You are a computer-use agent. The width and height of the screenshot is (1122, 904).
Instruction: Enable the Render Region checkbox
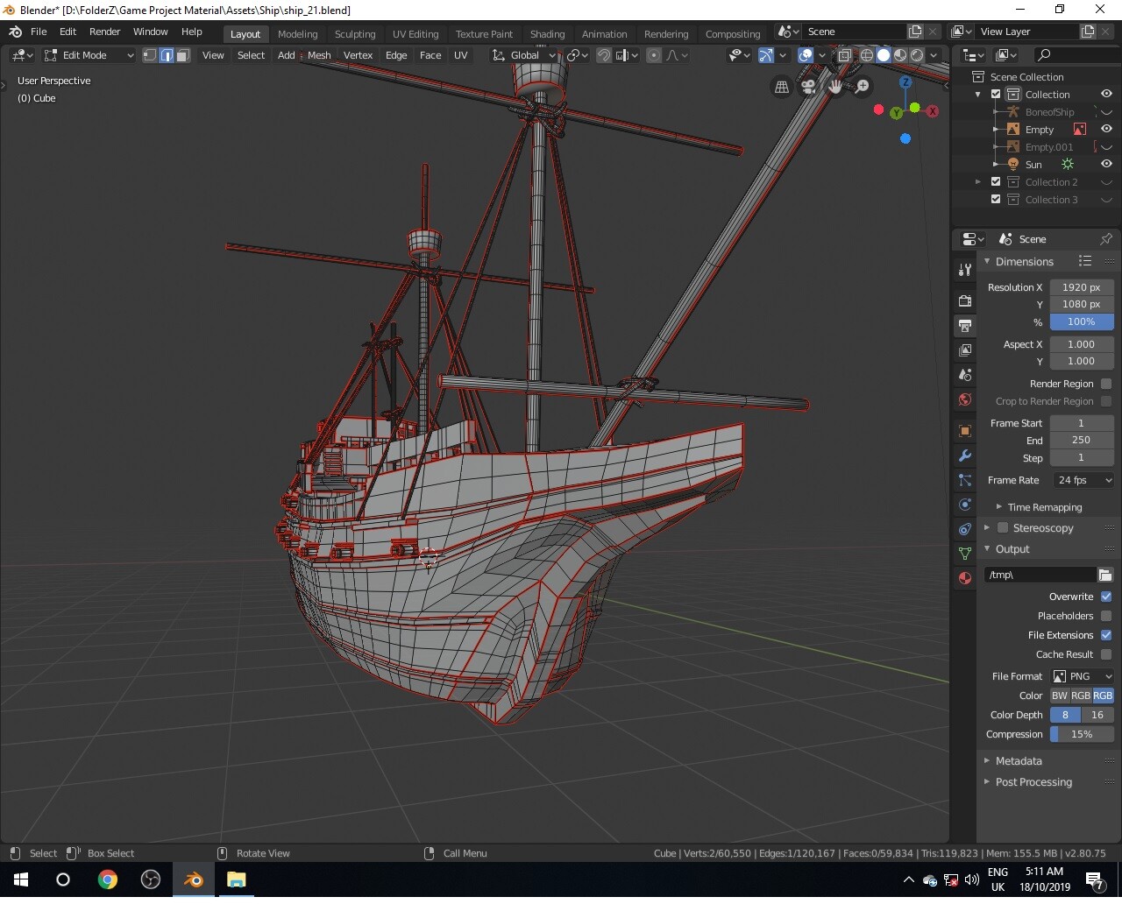[1106, 384]
